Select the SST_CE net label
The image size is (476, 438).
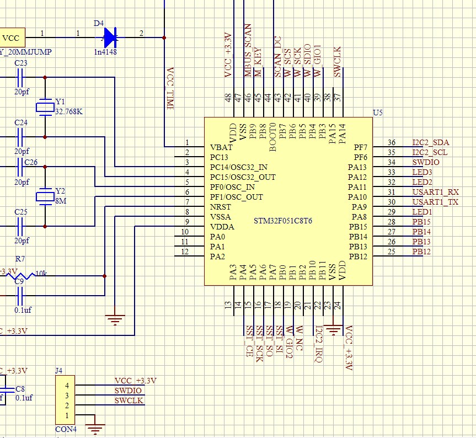click(x=249, y=341)
